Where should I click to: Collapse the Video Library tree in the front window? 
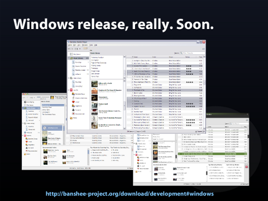69,78
